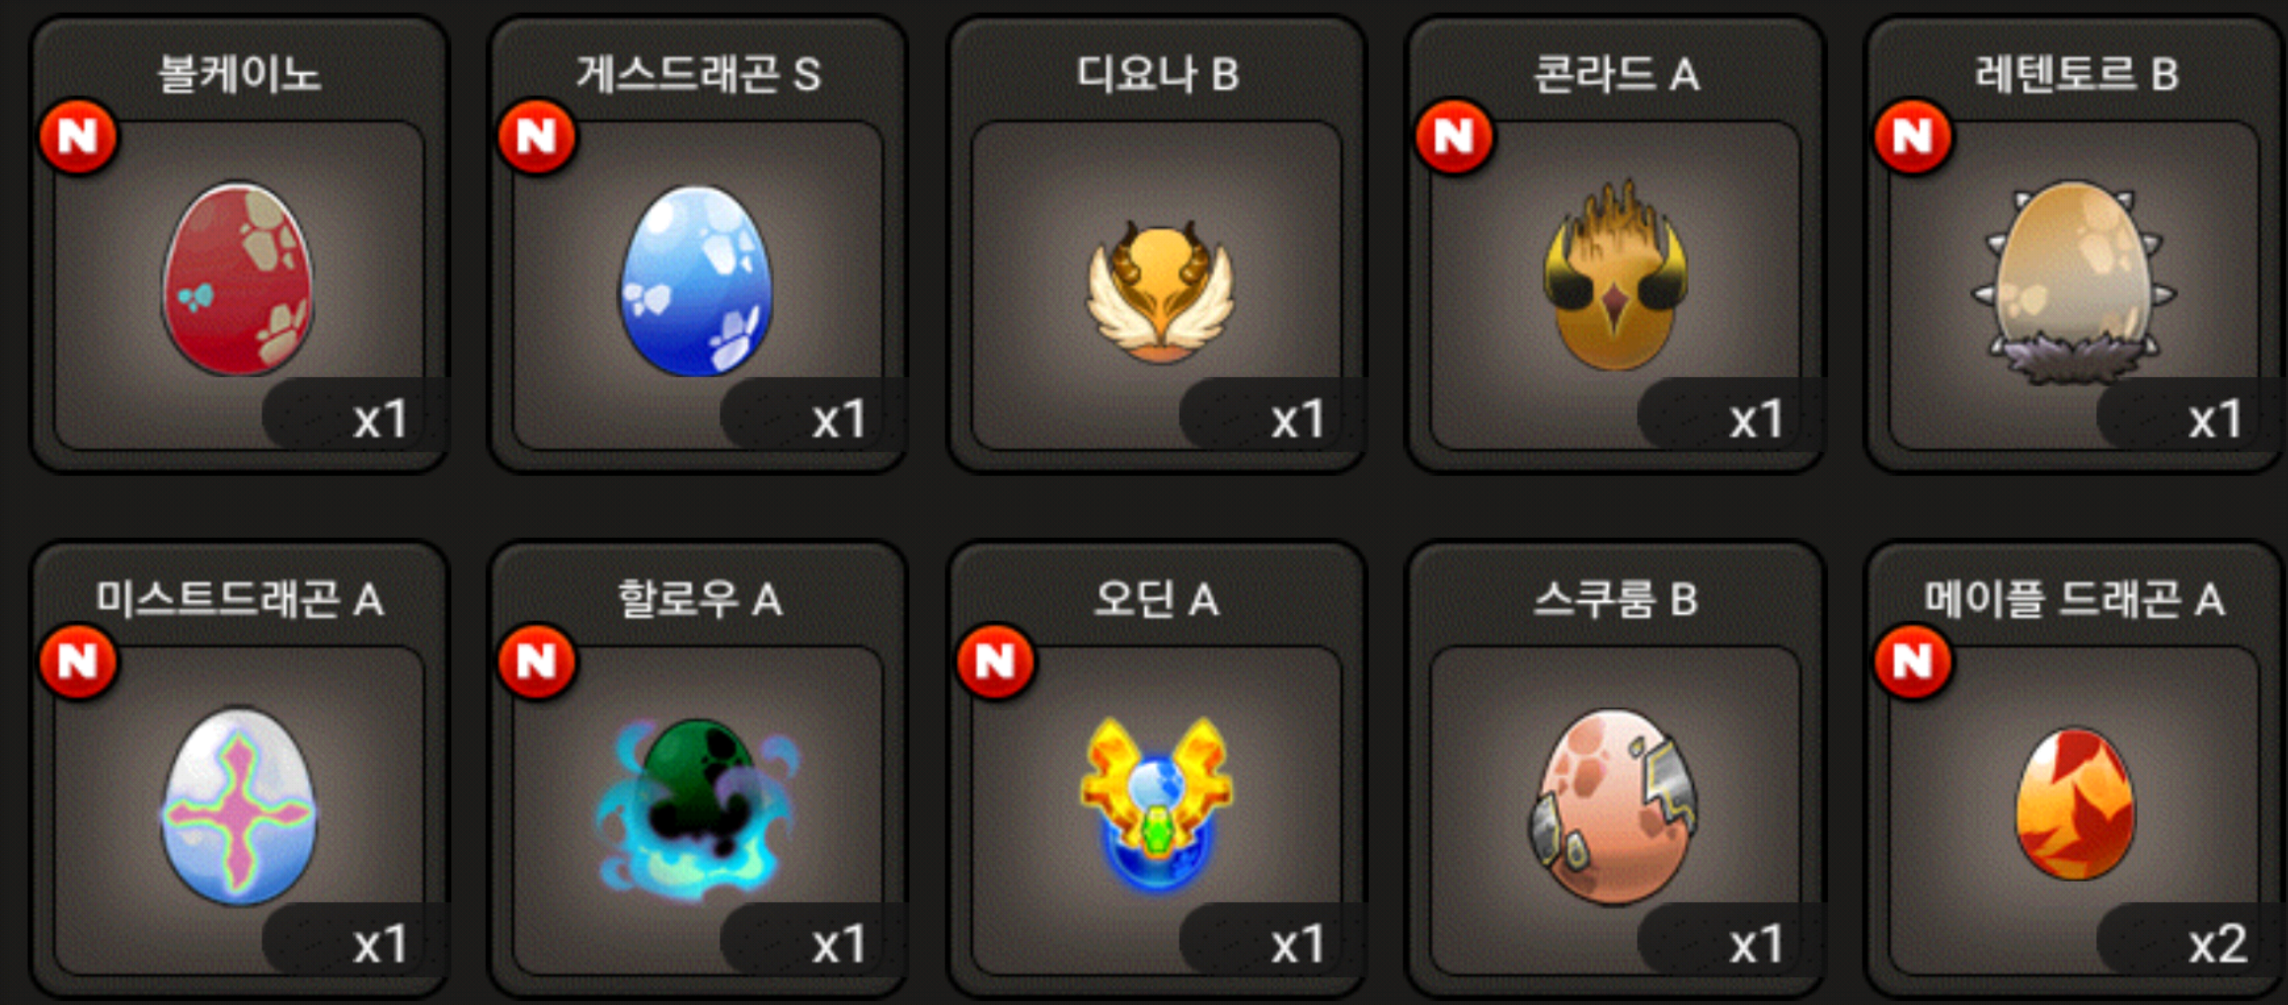This screenshot has height=1005, width=2288.
Task: Click the N badge on 게스드래곤 S
Action: [537, 136]
